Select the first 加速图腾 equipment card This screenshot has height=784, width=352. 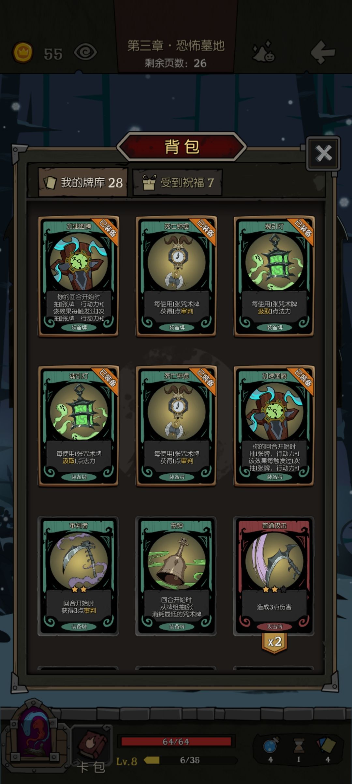pos(78,276)
